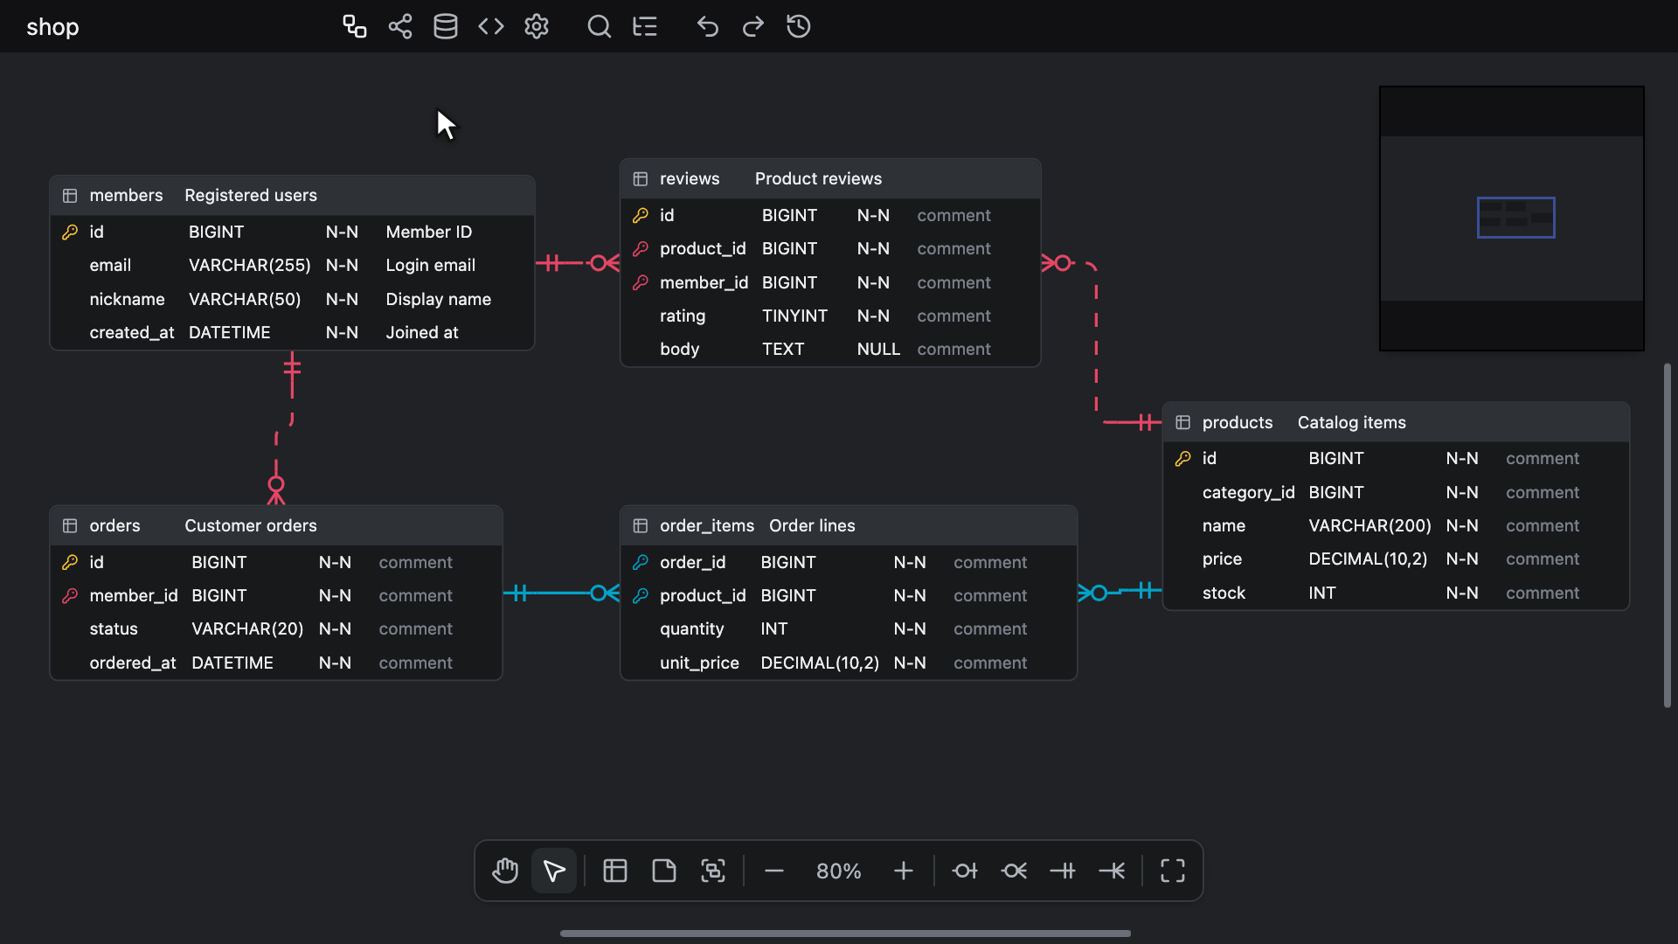Click the undo arrow
Screen dimensions: 1678x944
708,26
